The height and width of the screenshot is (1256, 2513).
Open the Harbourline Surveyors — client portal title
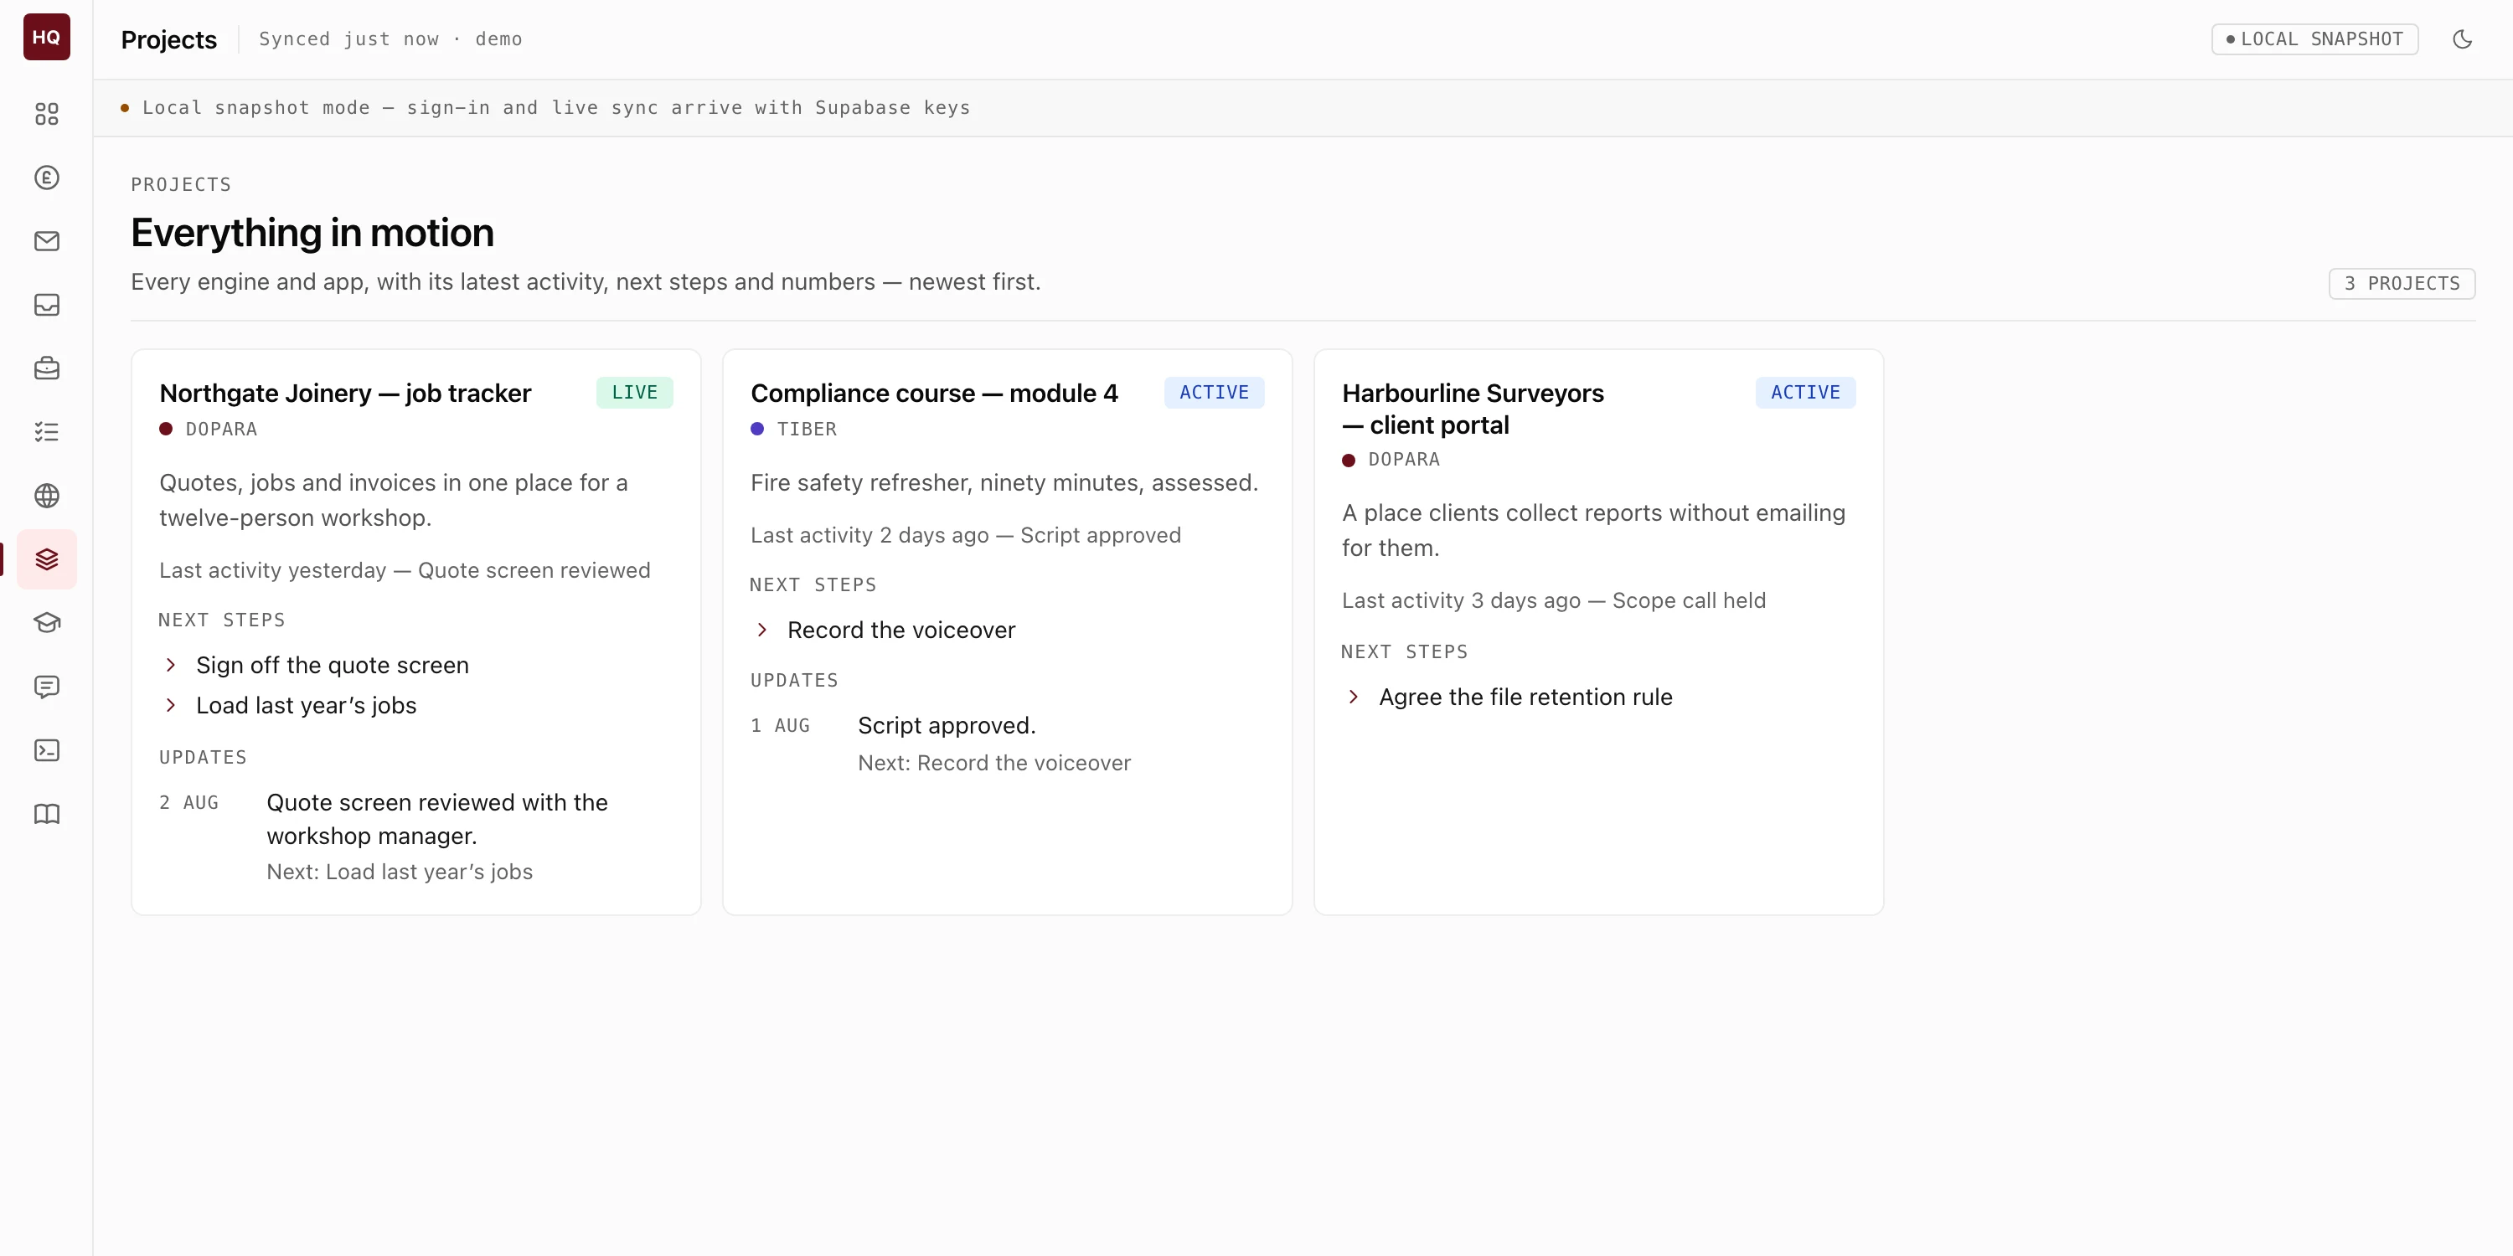(1472, 409)
